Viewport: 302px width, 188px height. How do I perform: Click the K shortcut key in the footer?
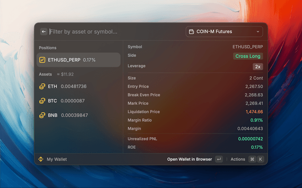click(260, 159)
